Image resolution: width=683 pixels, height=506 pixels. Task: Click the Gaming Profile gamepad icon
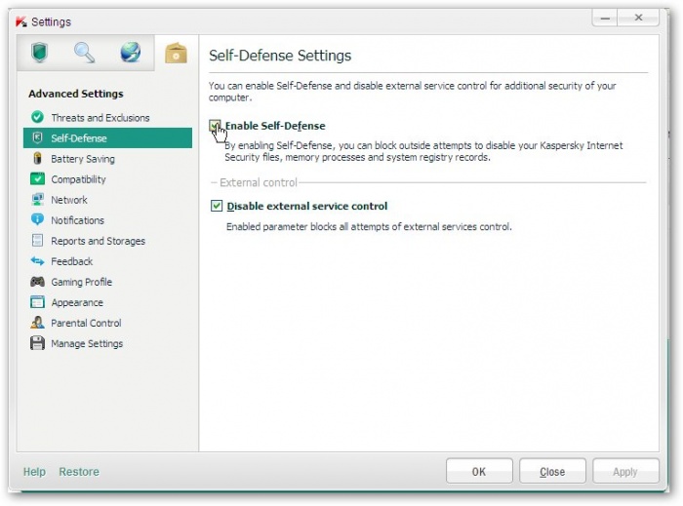tap(37, 282)
